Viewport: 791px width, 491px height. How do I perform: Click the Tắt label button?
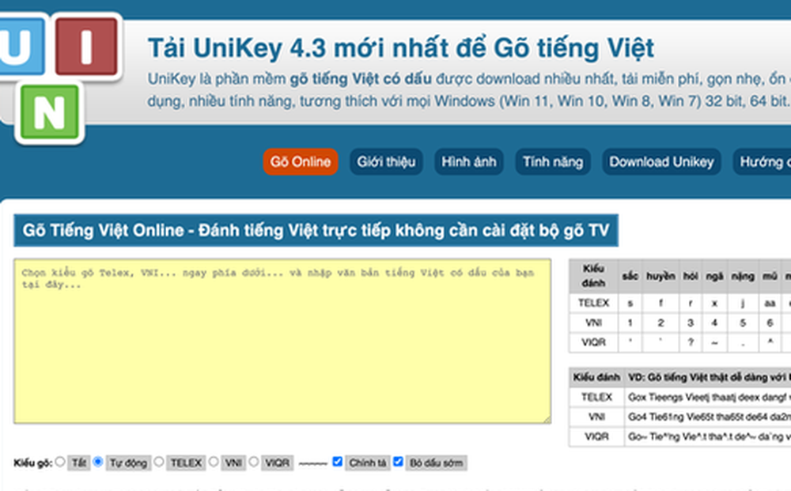tap(78, 463)
